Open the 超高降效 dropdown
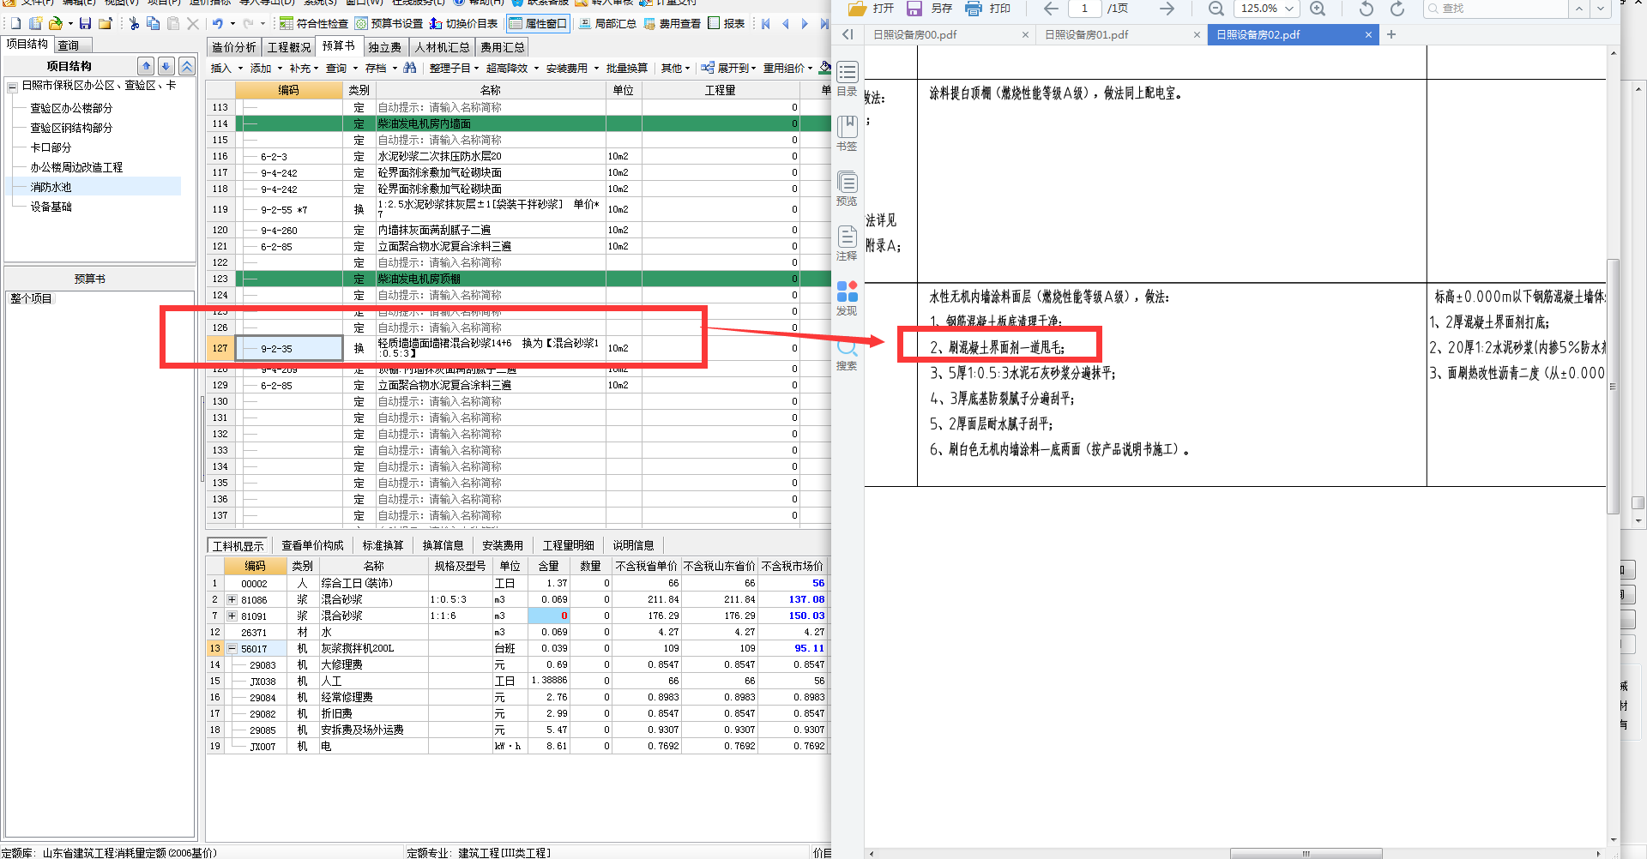Screen dimensions: 1647x859 pyautogui.click(x=512, y=69)
